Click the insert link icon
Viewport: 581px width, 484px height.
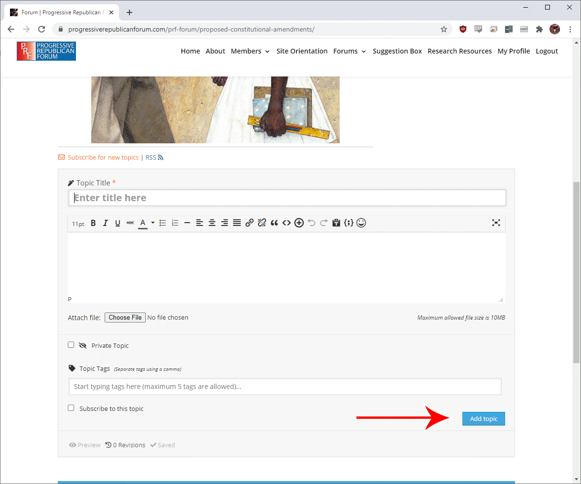pos(249,223)
